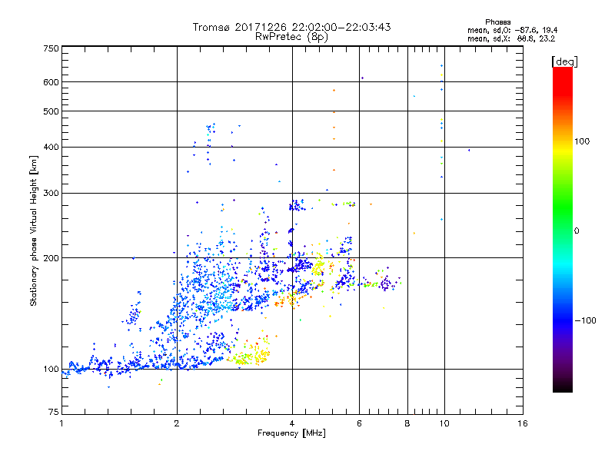Click the 'mean, sd,O: -87.6, 19.4' line
This screenshot has height=461, width=615.
pos(512,30)
